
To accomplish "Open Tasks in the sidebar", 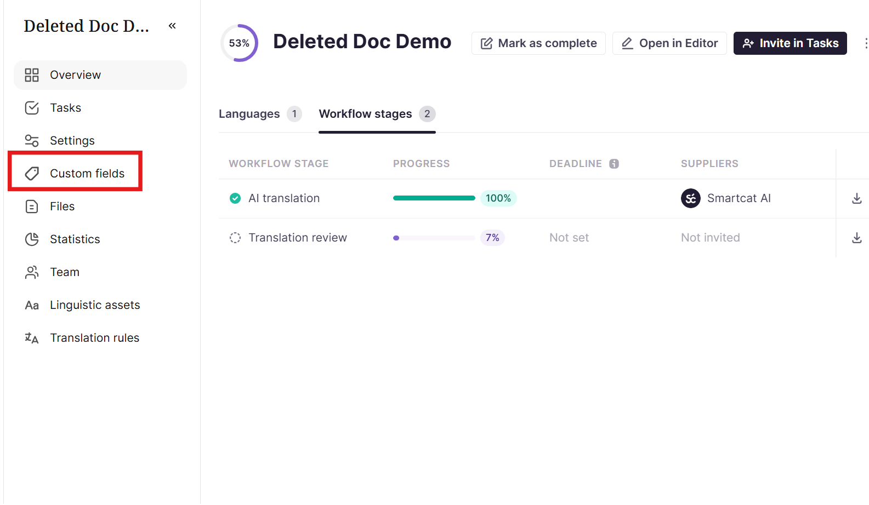I will (100, 108).
